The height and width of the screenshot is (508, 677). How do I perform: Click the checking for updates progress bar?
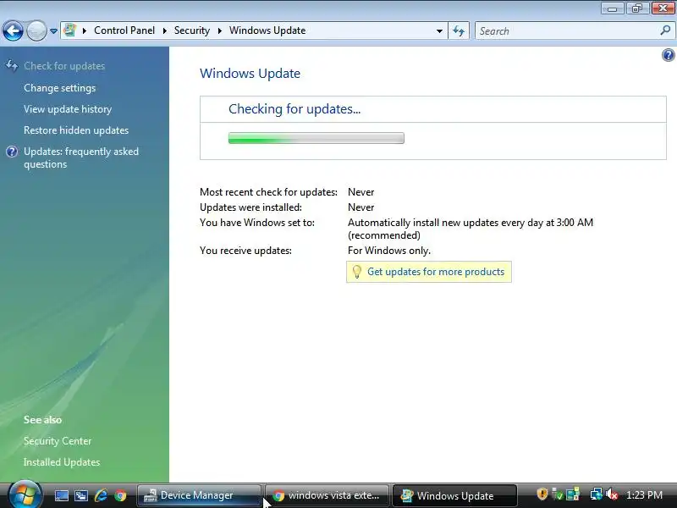click(x=316, y=138)
